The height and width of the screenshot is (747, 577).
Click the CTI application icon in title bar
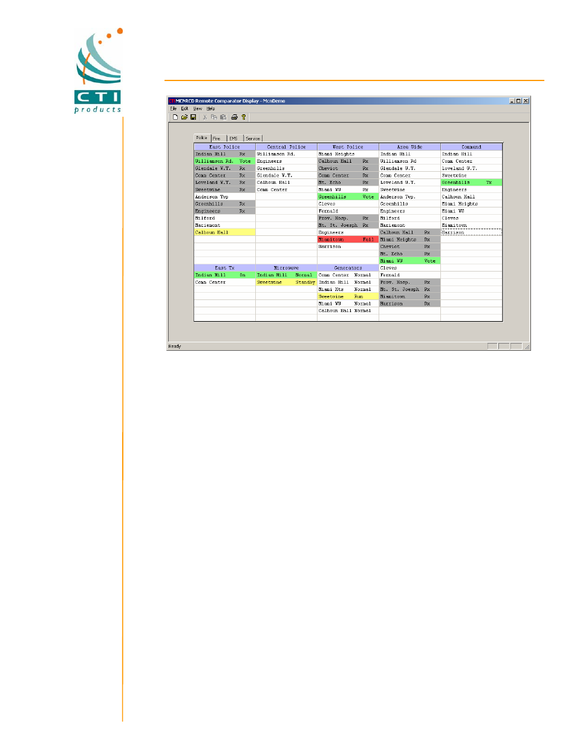point(172,101)
